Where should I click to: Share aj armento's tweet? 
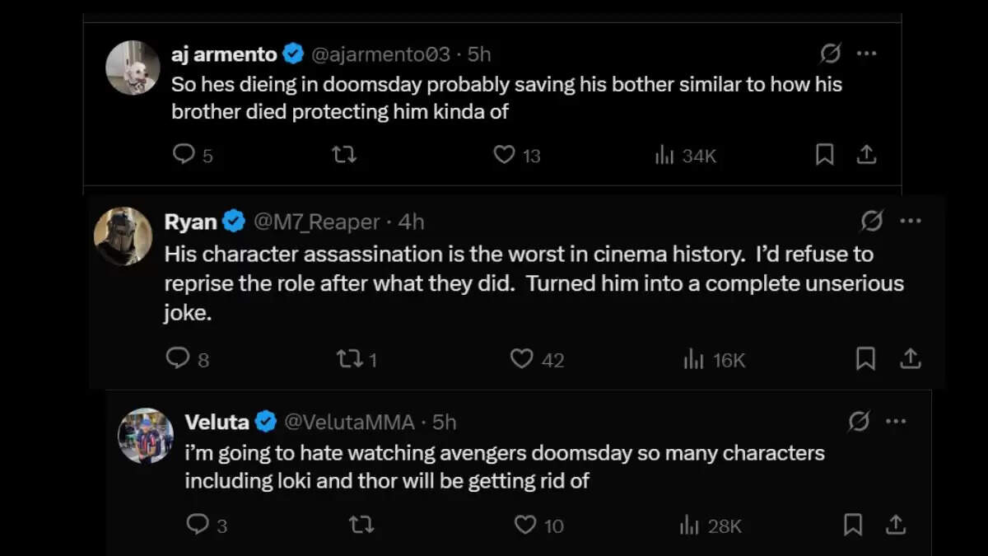[866, 154]
